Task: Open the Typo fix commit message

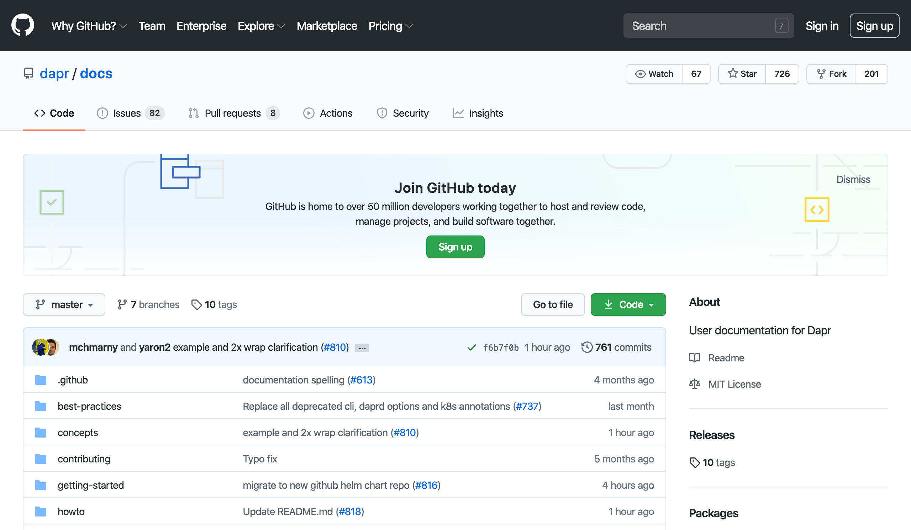Action: [x=260, y=459]
